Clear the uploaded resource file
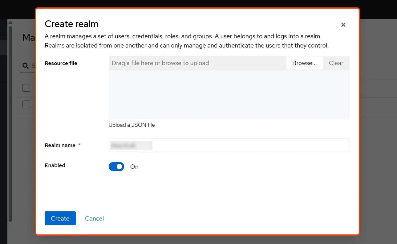 pos(336,63)
